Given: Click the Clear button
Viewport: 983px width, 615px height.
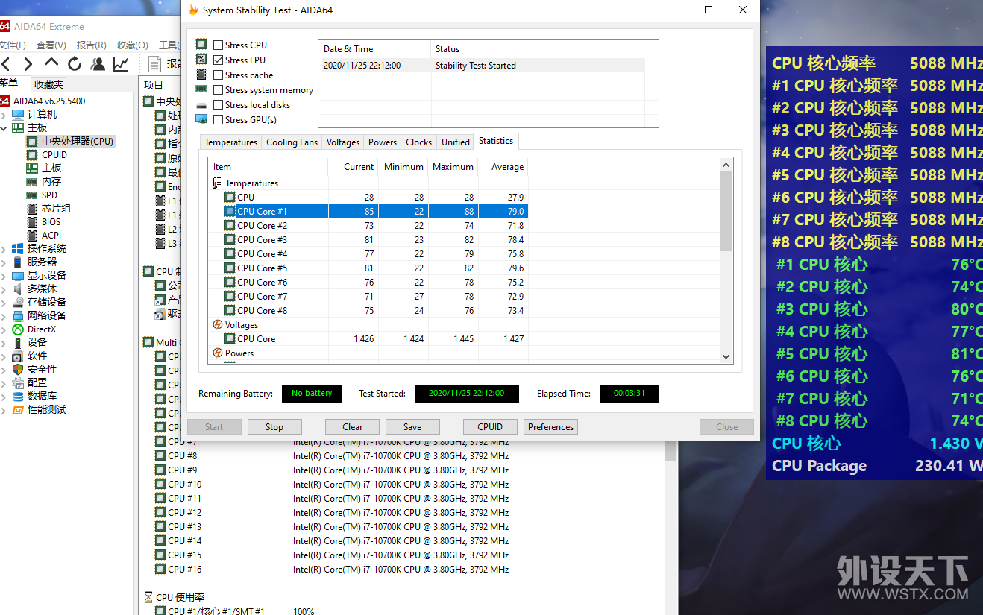Looking at the screenshot, I should tap(352, 427).
